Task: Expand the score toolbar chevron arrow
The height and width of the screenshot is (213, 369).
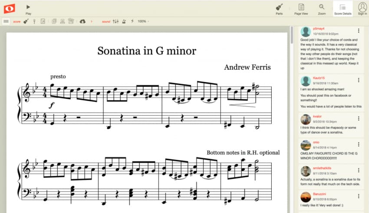Action: pos(92,21)
